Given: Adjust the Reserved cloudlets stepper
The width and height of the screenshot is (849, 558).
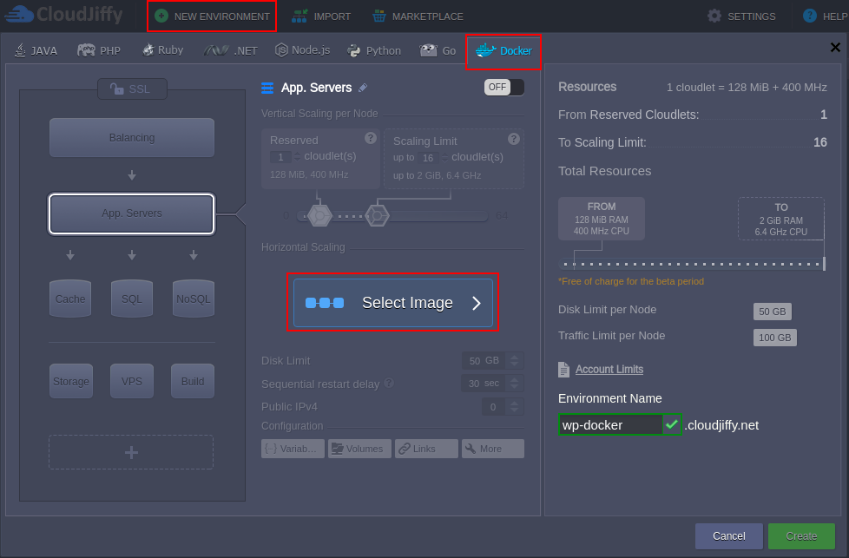Looking at the screenshot, I should pos(297,157).
